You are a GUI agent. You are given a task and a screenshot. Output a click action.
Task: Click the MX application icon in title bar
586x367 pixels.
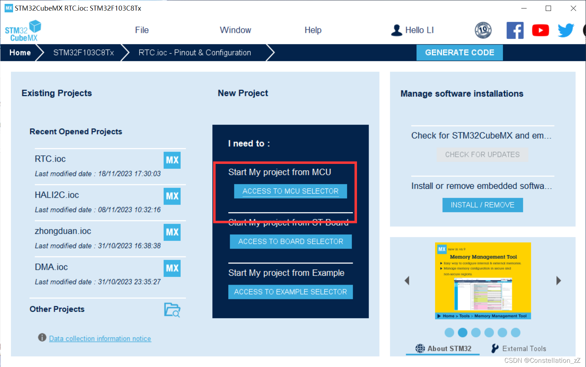(9, 8)
